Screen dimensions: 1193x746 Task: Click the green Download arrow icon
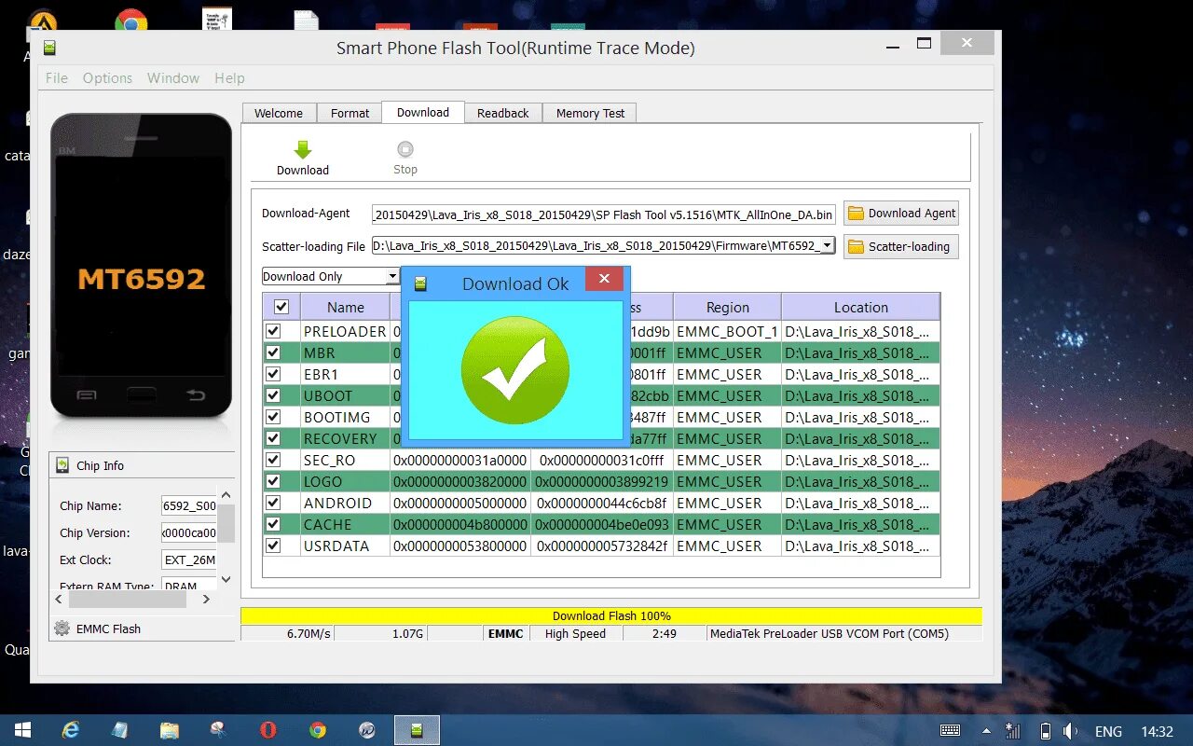[x=303, y=150]
